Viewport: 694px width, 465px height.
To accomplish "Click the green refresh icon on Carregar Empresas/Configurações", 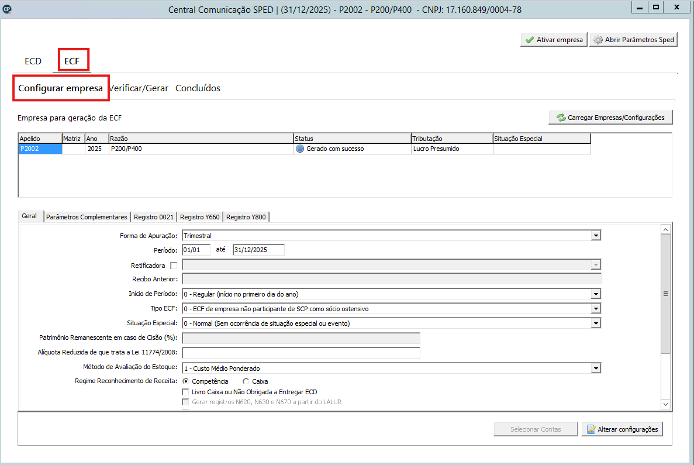I will 561,118.
